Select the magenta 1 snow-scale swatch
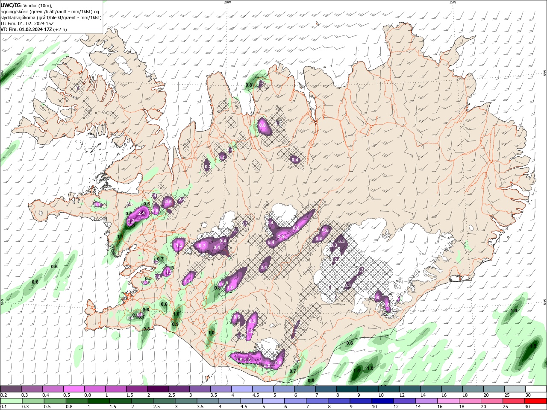 pyautogui.click(x=116, y=389)
